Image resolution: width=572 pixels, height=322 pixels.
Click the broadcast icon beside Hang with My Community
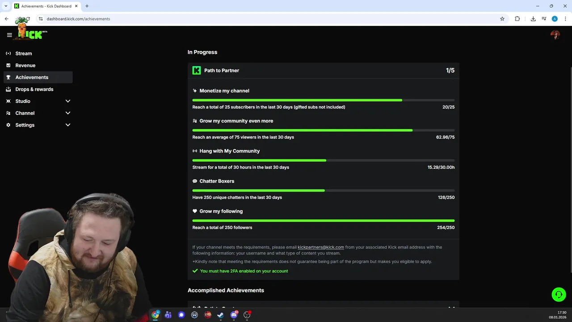tap(195, 151)
